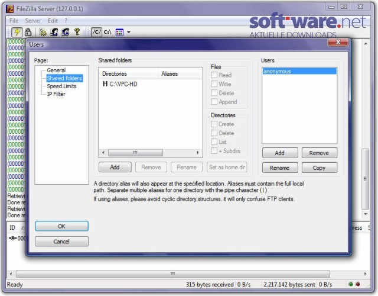The image size is (378, 296).
Task: Click the yellow question mark help icon
Action: coord(77,32)
